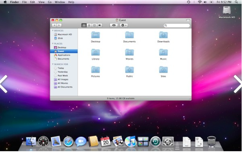
Task: Select Macintosh HD in sidebar
Action: tap(64, 34)
